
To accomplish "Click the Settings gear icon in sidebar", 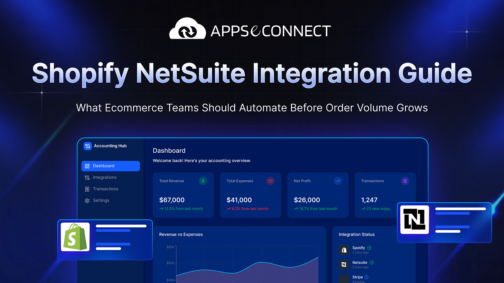I will pyautogui.click(x=87, y=200).
